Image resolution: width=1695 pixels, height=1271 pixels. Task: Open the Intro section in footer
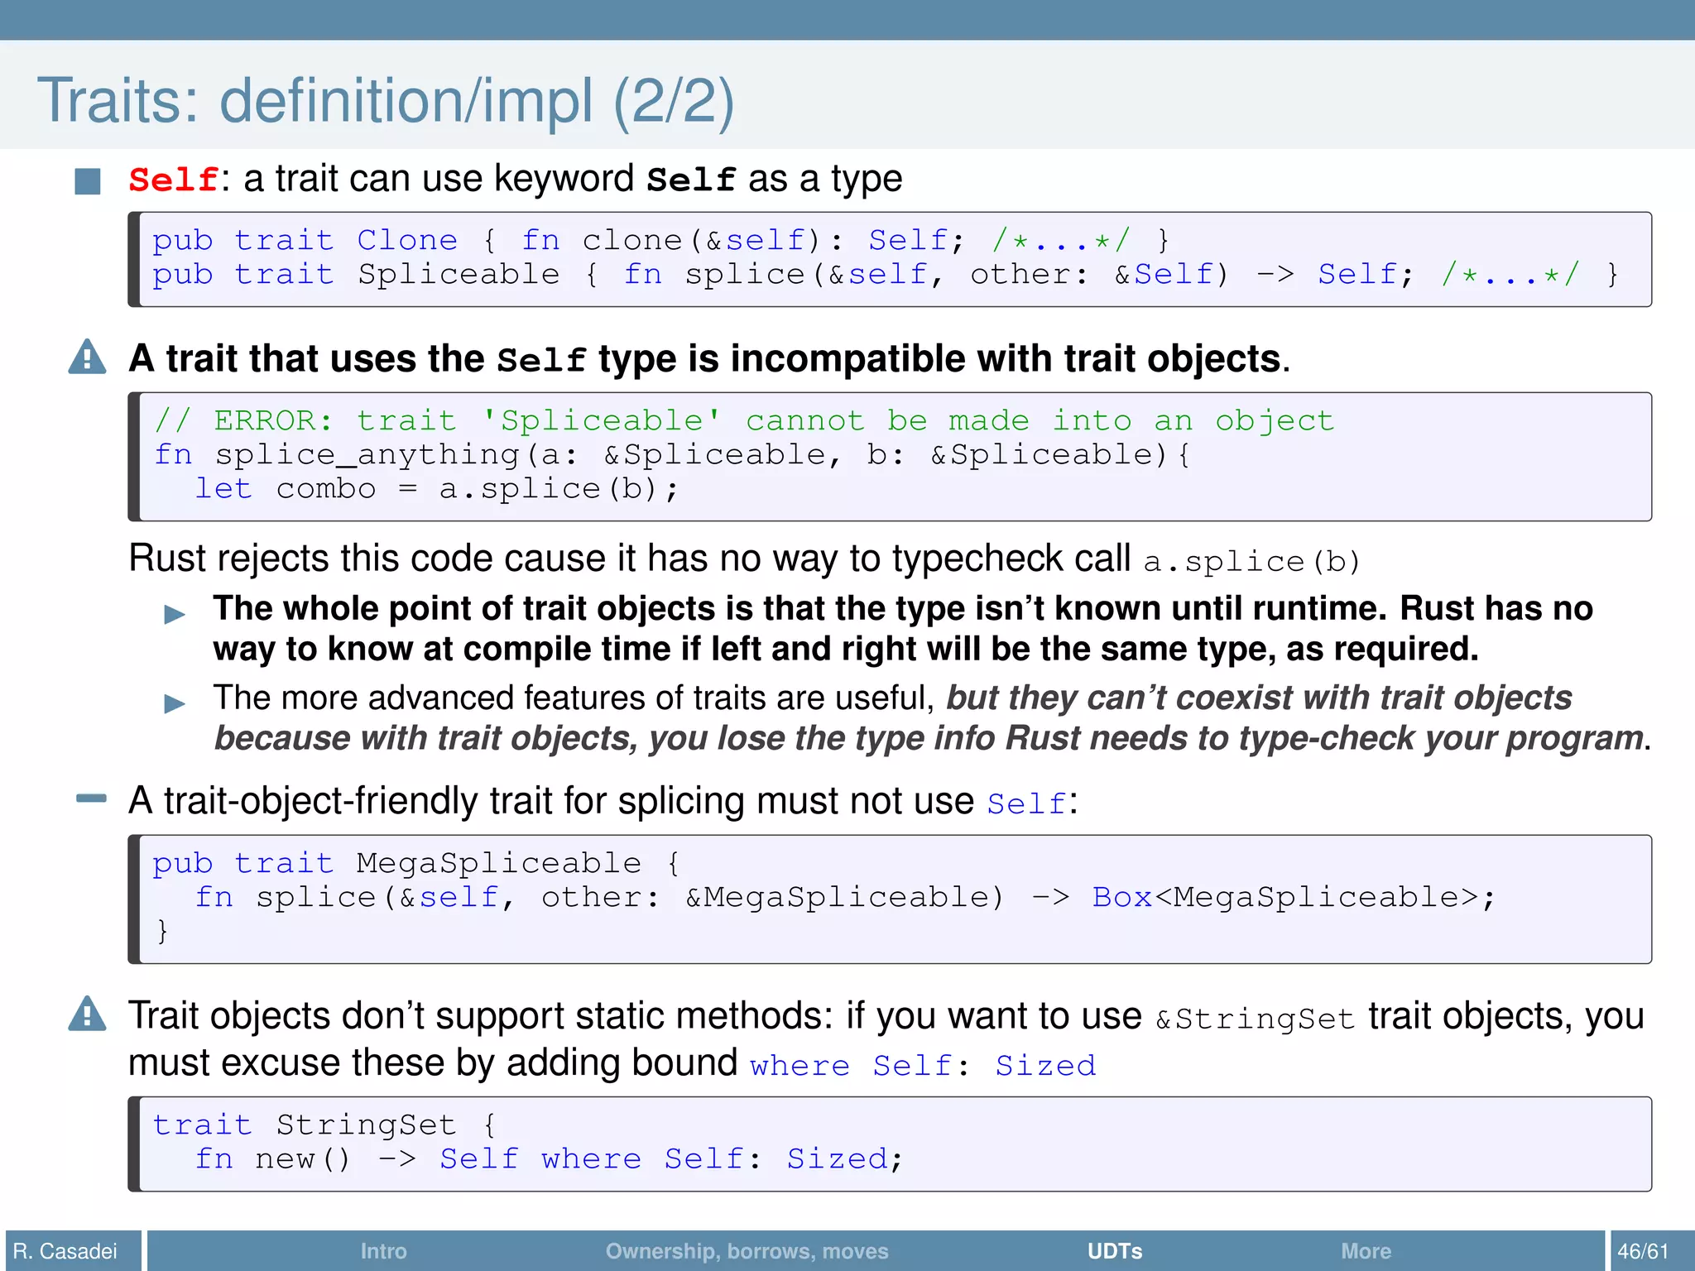point(383,1250)
